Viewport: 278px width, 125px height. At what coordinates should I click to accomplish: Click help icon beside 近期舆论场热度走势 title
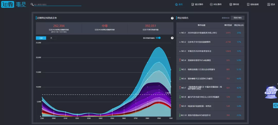click(172, 18)
